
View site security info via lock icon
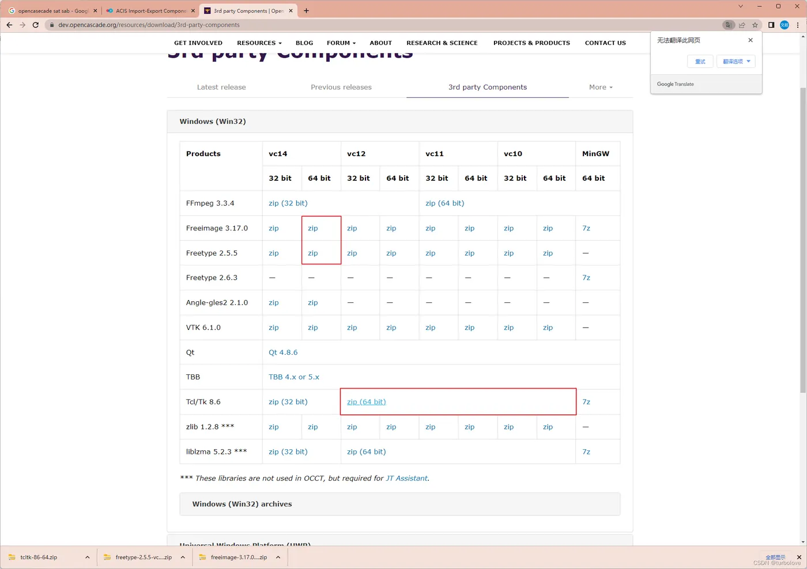(x=52, y=25)
